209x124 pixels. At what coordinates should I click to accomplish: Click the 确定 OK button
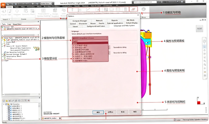[x=98, y=112]
